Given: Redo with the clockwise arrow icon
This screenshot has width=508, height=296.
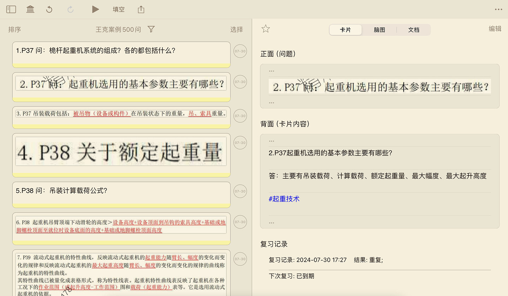Looking at the screenshot, I should pos(70,10).
